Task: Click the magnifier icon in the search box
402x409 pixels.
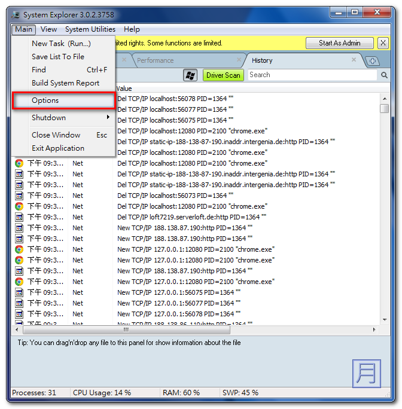Action: pyautogui.click(x=384, y=75)
